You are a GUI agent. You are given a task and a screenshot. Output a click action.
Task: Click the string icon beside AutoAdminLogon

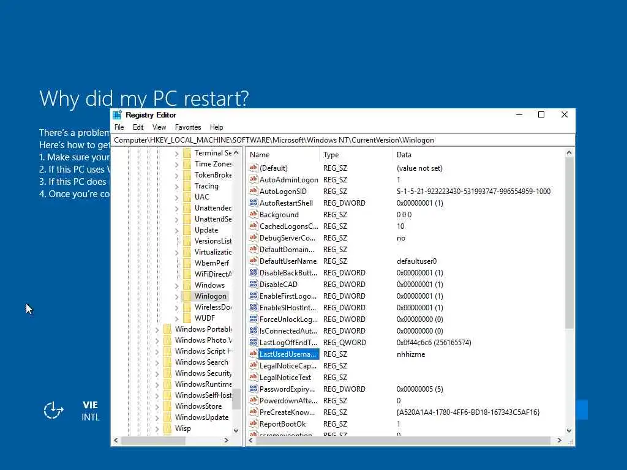click(x=253, y=179)
